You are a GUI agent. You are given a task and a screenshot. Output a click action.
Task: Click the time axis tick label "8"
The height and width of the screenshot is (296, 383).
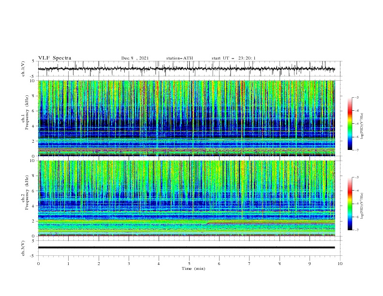(x=280, y=264)
